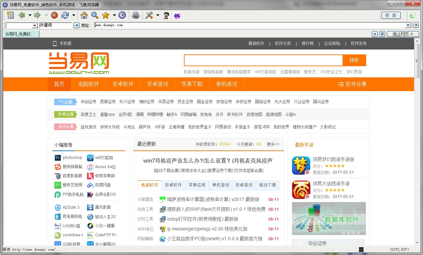423x255 pixels.
Task: Go to the browser home page icon
Action: (84, 15)
